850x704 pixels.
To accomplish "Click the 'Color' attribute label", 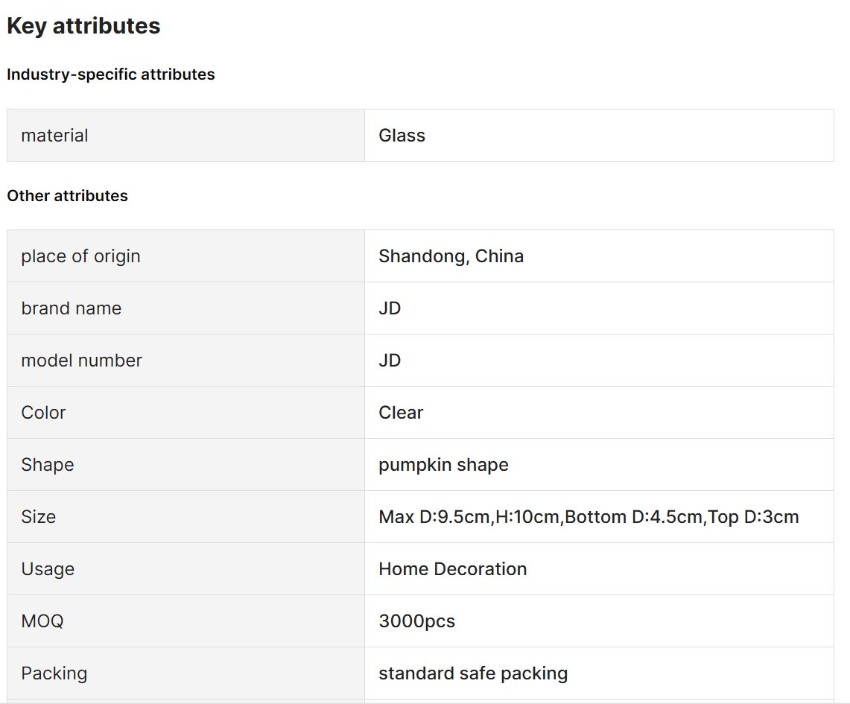I will click(x=43, y=413).
